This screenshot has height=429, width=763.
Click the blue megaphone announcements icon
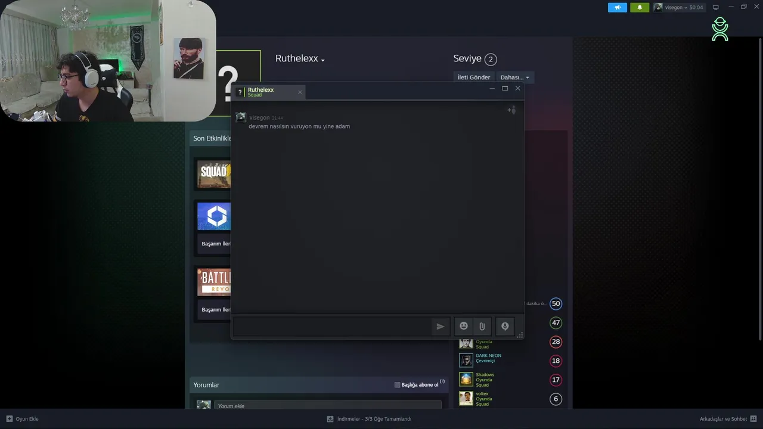click(x=618, y=7)
